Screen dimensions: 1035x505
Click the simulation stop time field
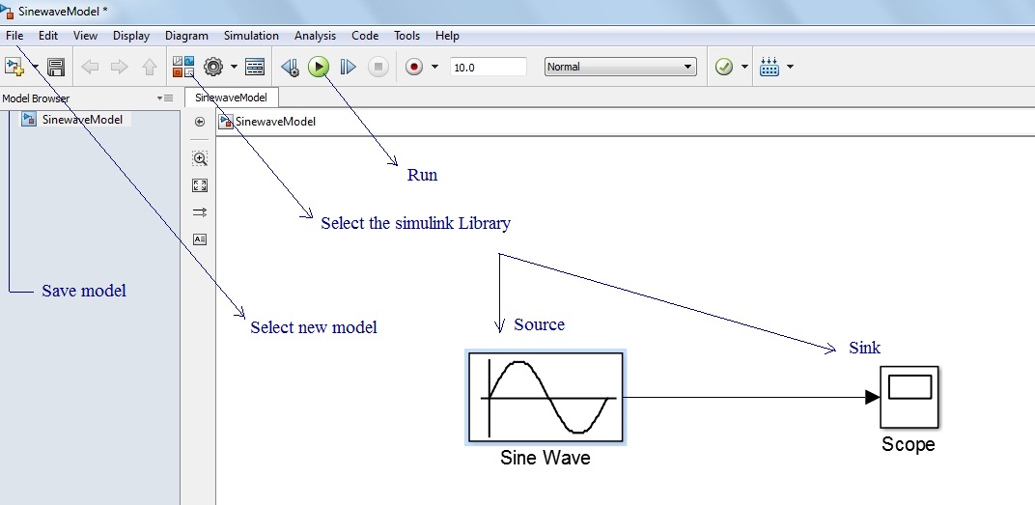pyautogui.click(x=488, y=67)
